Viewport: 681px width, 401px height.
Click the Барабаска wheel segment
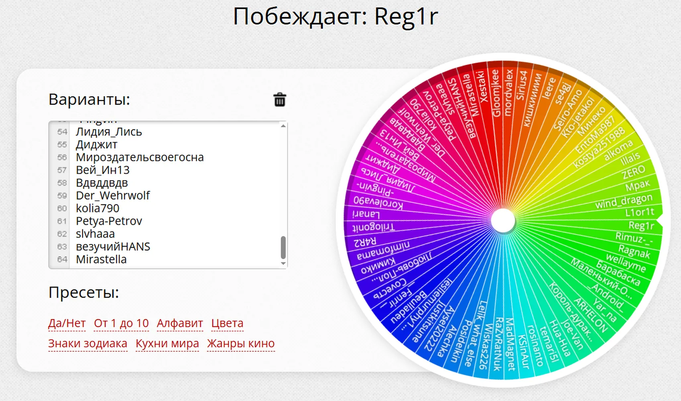click(x=618, y=273)
